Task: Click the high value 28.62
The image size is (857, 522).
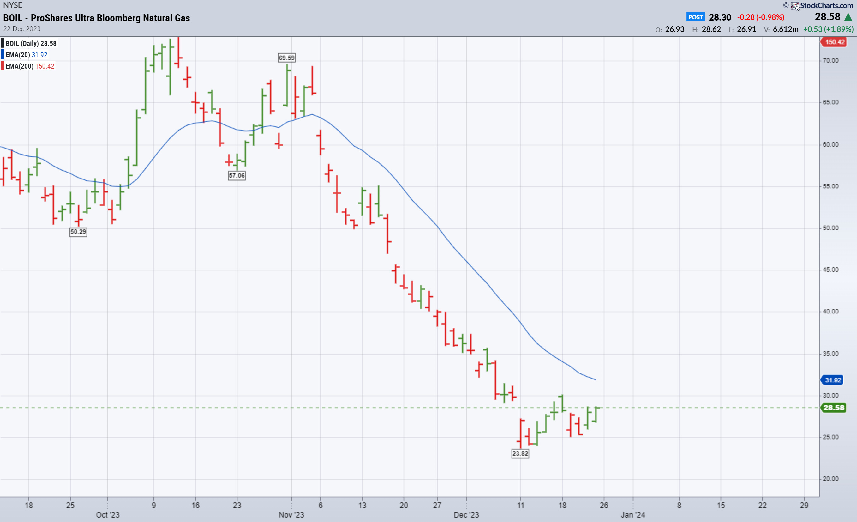Action: tap(711, 29)
